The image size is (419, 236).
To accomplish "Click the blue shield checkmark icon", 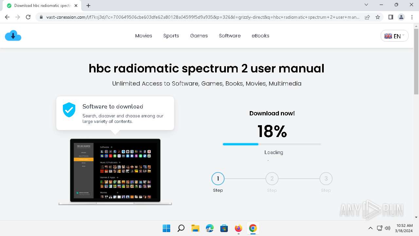I will tap(69, 110).
